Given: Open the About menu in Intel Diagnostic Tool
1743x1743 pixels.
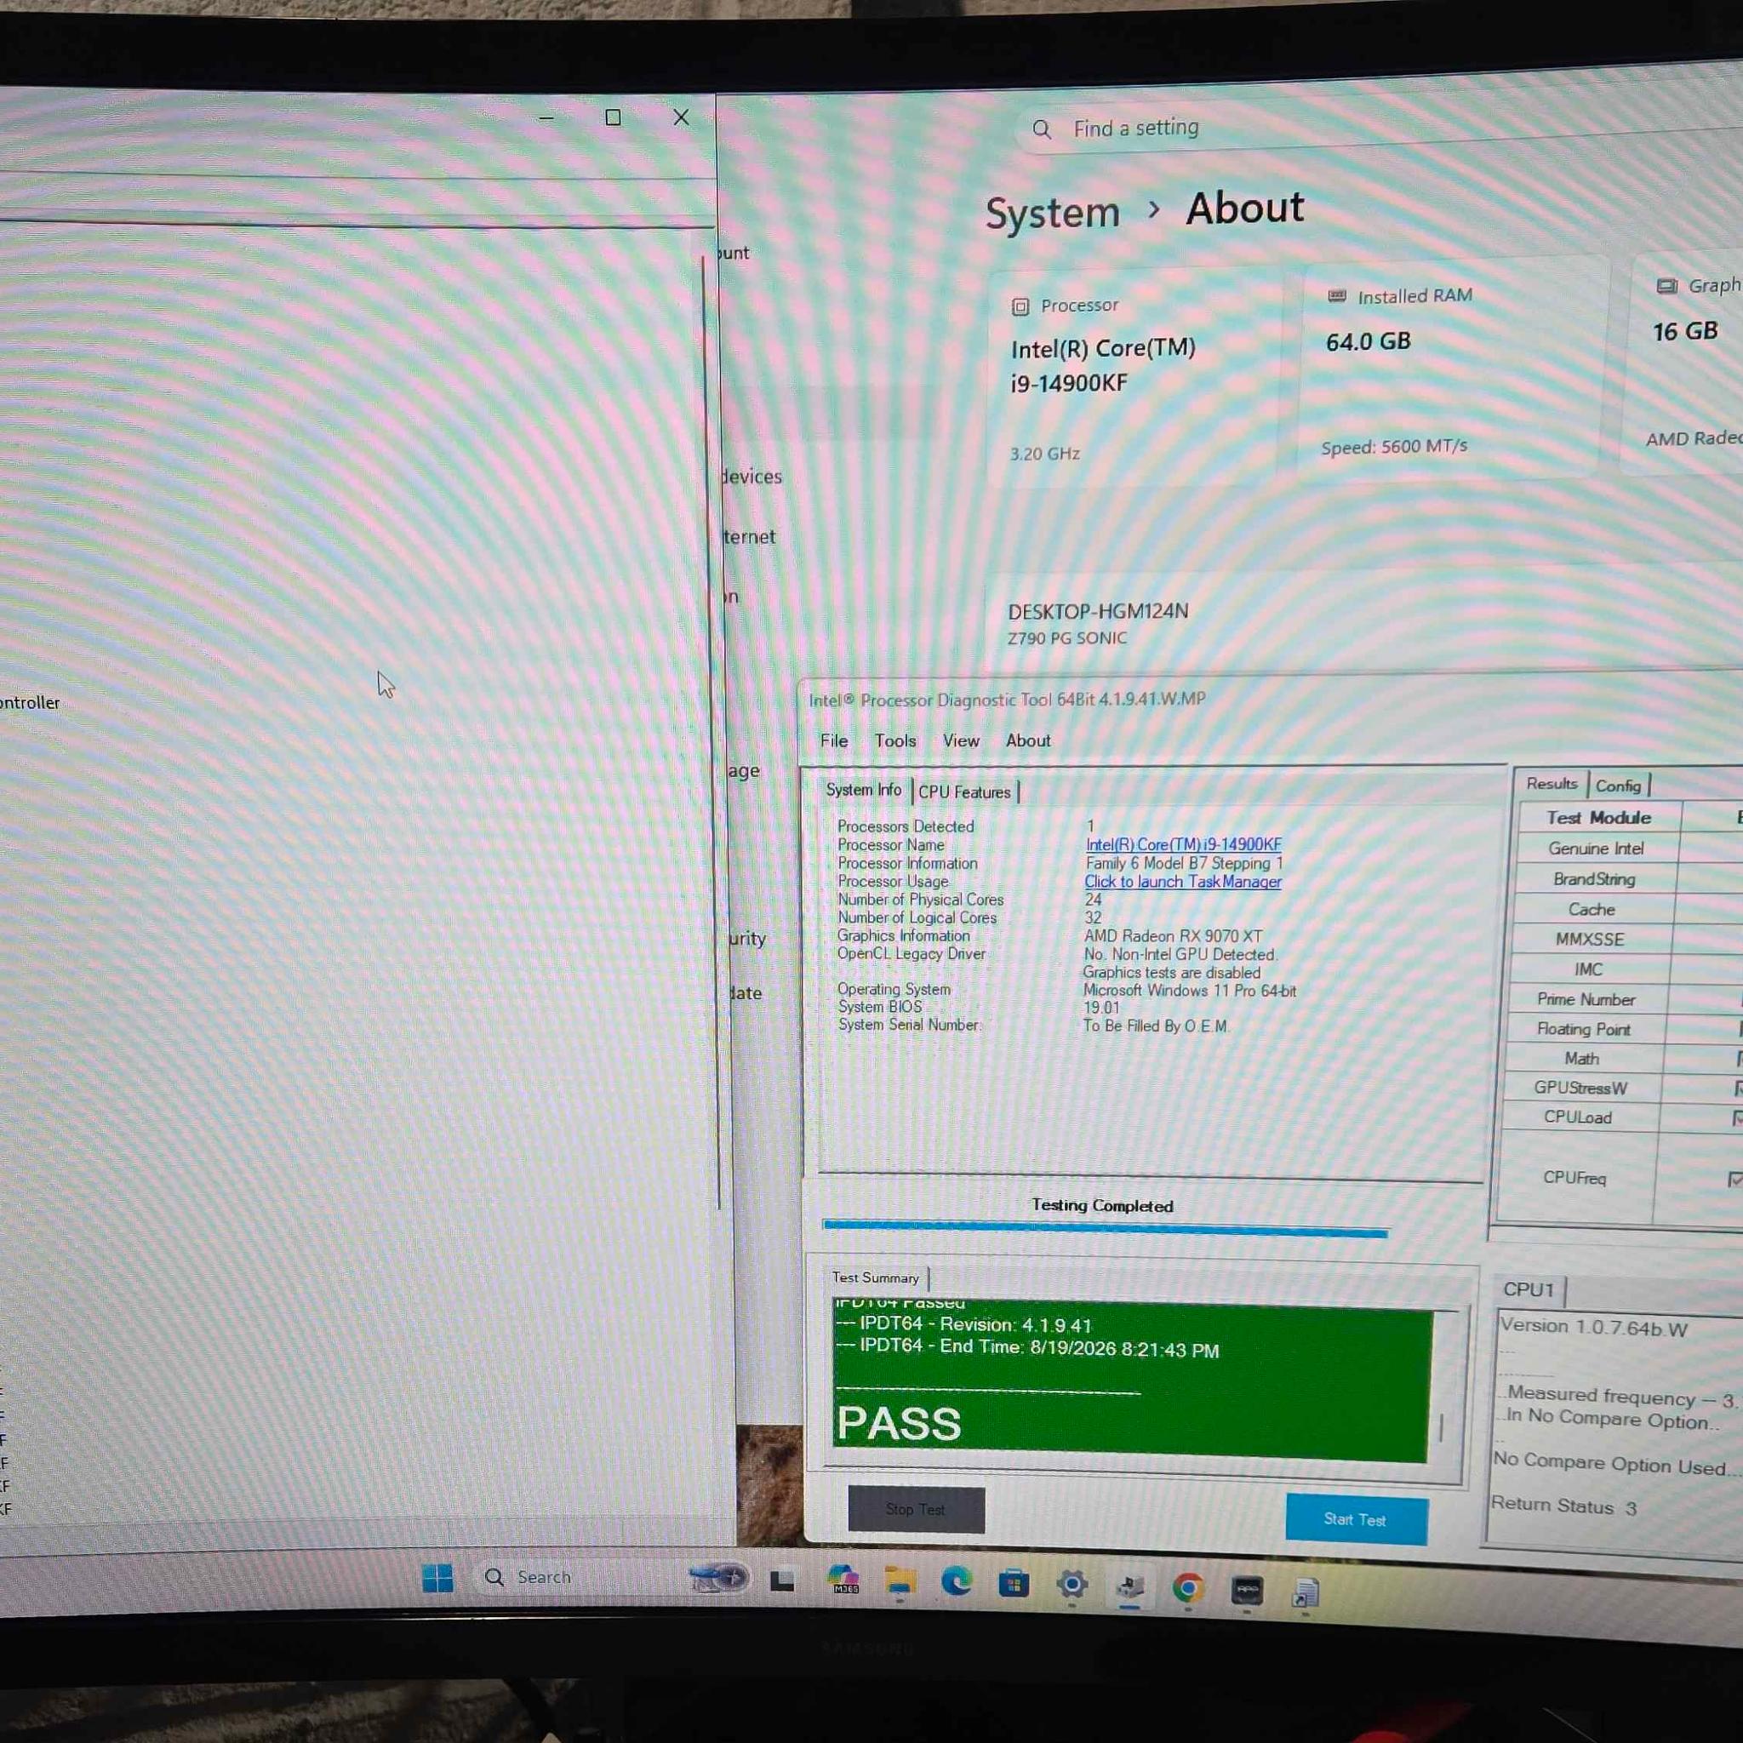Looking at the screenshot, I should [1028, 740].
